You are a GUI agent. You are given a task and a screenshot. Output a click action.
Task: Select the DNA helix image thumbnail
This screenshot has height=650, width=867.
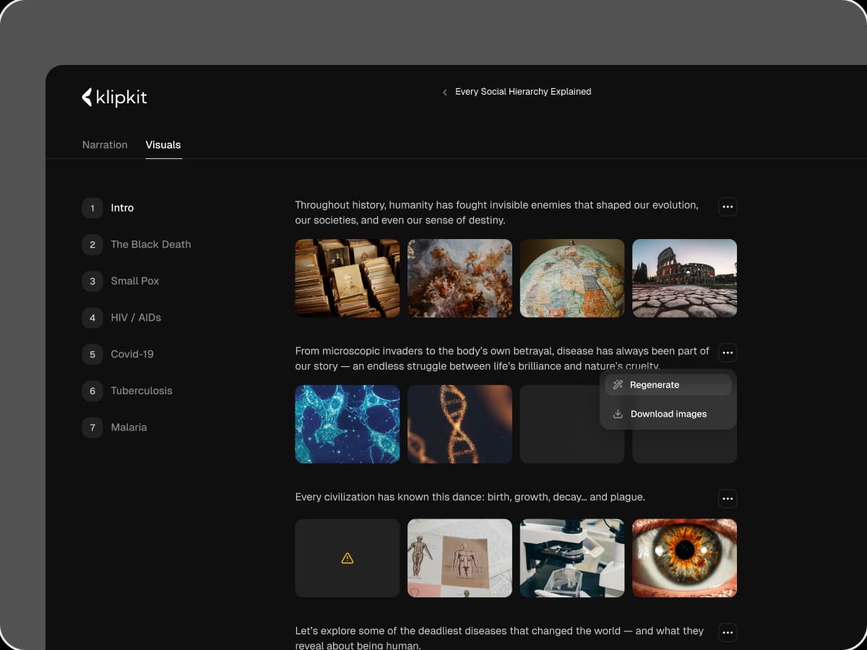pyautogui.click(x=460, y=424)
